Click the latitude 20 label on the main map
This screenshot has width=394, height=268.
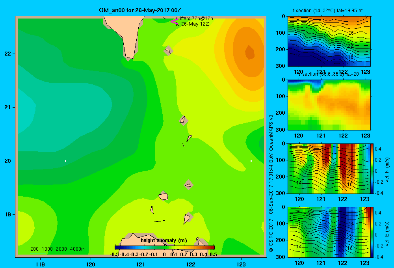(8, 161)
